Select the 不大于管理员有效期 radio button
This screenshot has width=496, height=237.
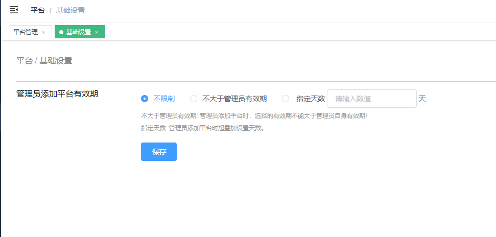(x=194, y=99)
